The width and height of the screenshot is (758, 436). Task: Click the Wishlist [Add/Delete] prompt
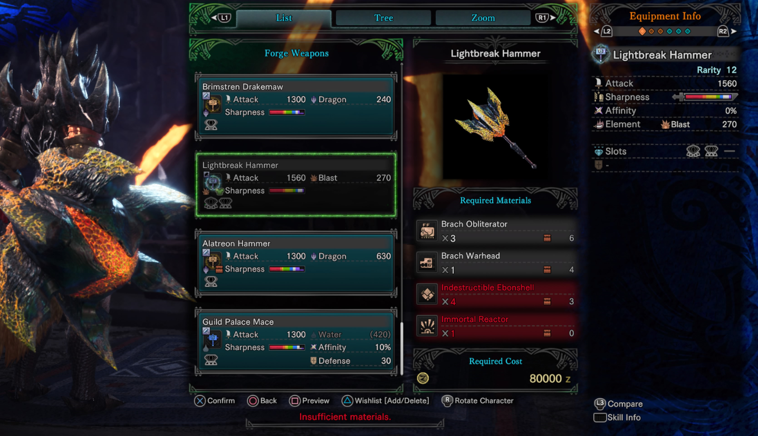coord(386,401)
